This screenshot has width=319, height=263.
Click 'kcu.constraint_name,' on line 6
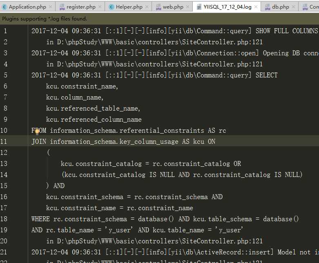pos(82,86)
